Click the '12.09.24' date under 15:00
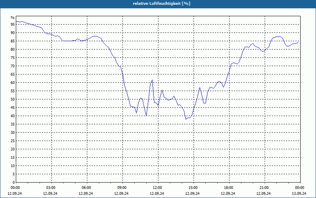Screen dimensions: 316x198 pyautogui.click(x=192, y=194)
